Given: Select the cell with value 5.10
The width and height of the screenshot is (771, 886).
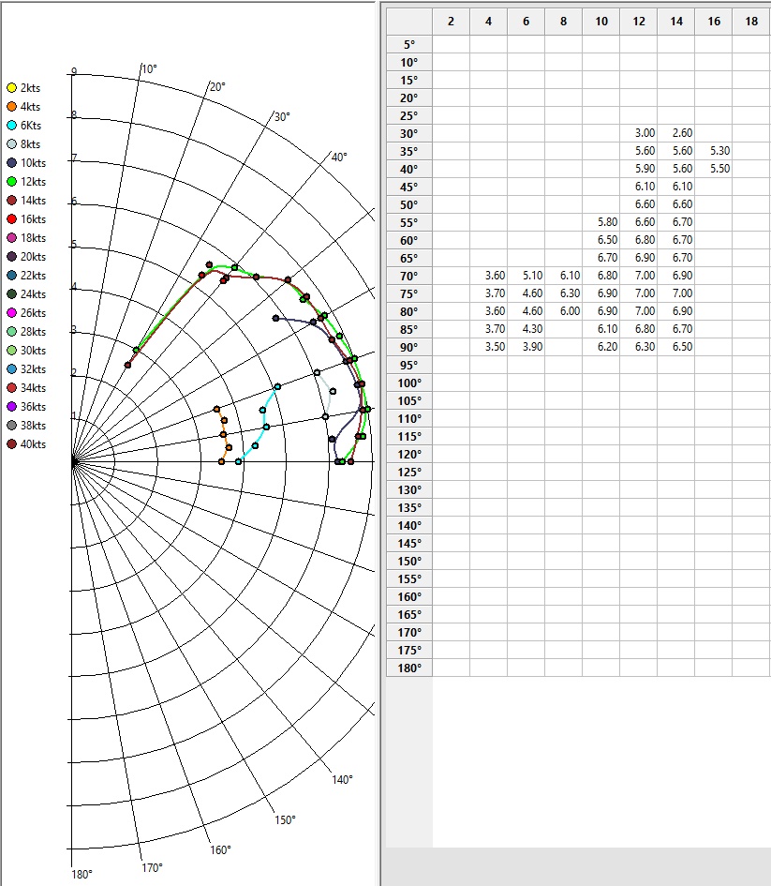Looking at the screenshot, I should tap(526, 276).
